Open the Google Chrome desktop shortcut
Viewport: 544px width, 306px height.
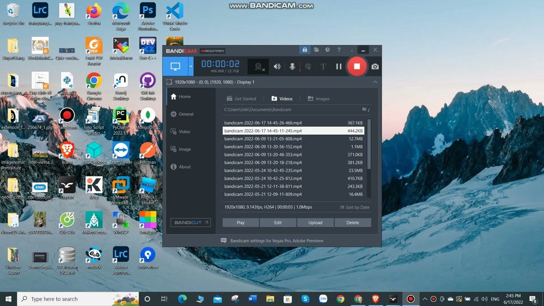pos(94,86)
